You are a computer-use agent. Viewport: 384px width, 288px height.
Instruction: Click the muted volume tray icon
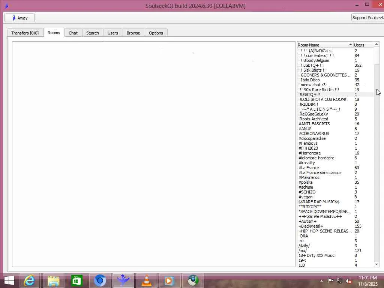pyautogui.click(x=349, y=280)
